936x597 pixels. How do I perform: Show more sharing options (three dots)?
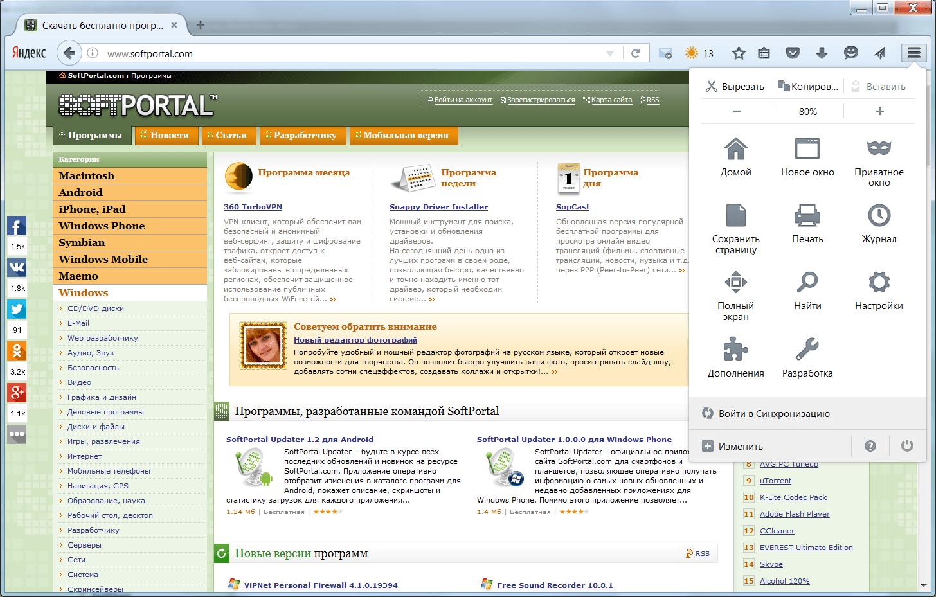[x=17, y=434]
